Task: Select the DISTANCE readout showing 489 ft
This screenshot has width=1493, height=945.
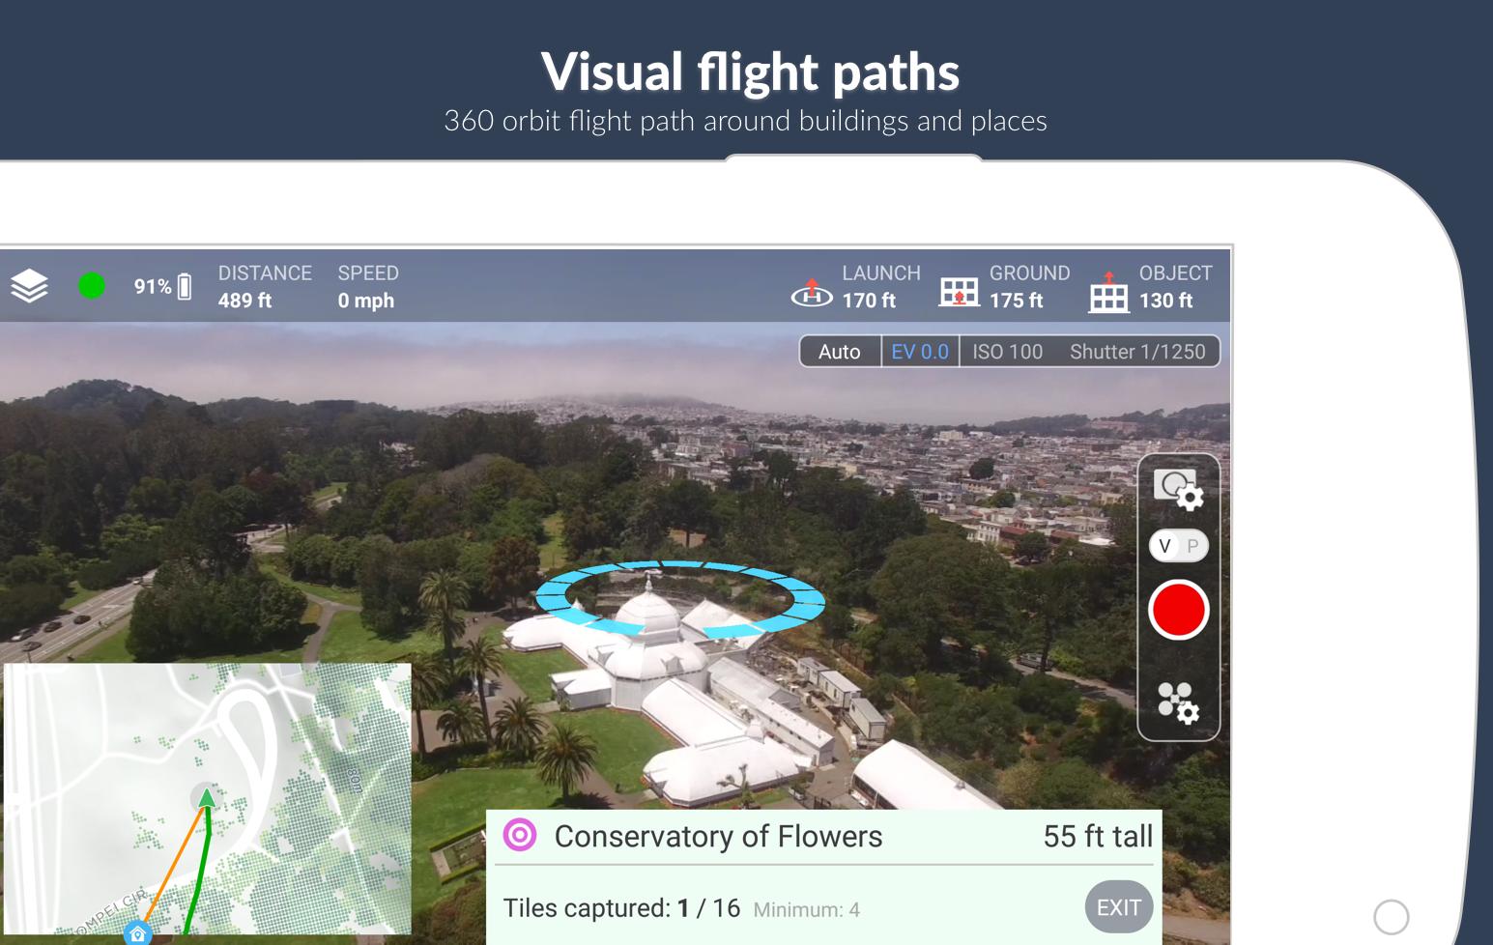Action: pos(265,287)
